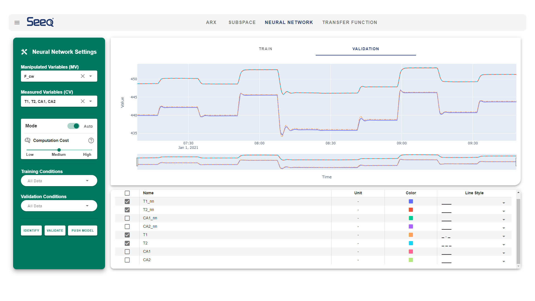This screenshot has height=301, width=535.
Task: Open the Validation Conditions dropdown
Action: coord(59,206)
